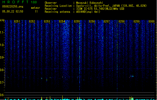Click the date stamp 05.08.22 02:50
The image size is (157, 100).
tap(13, 11)
